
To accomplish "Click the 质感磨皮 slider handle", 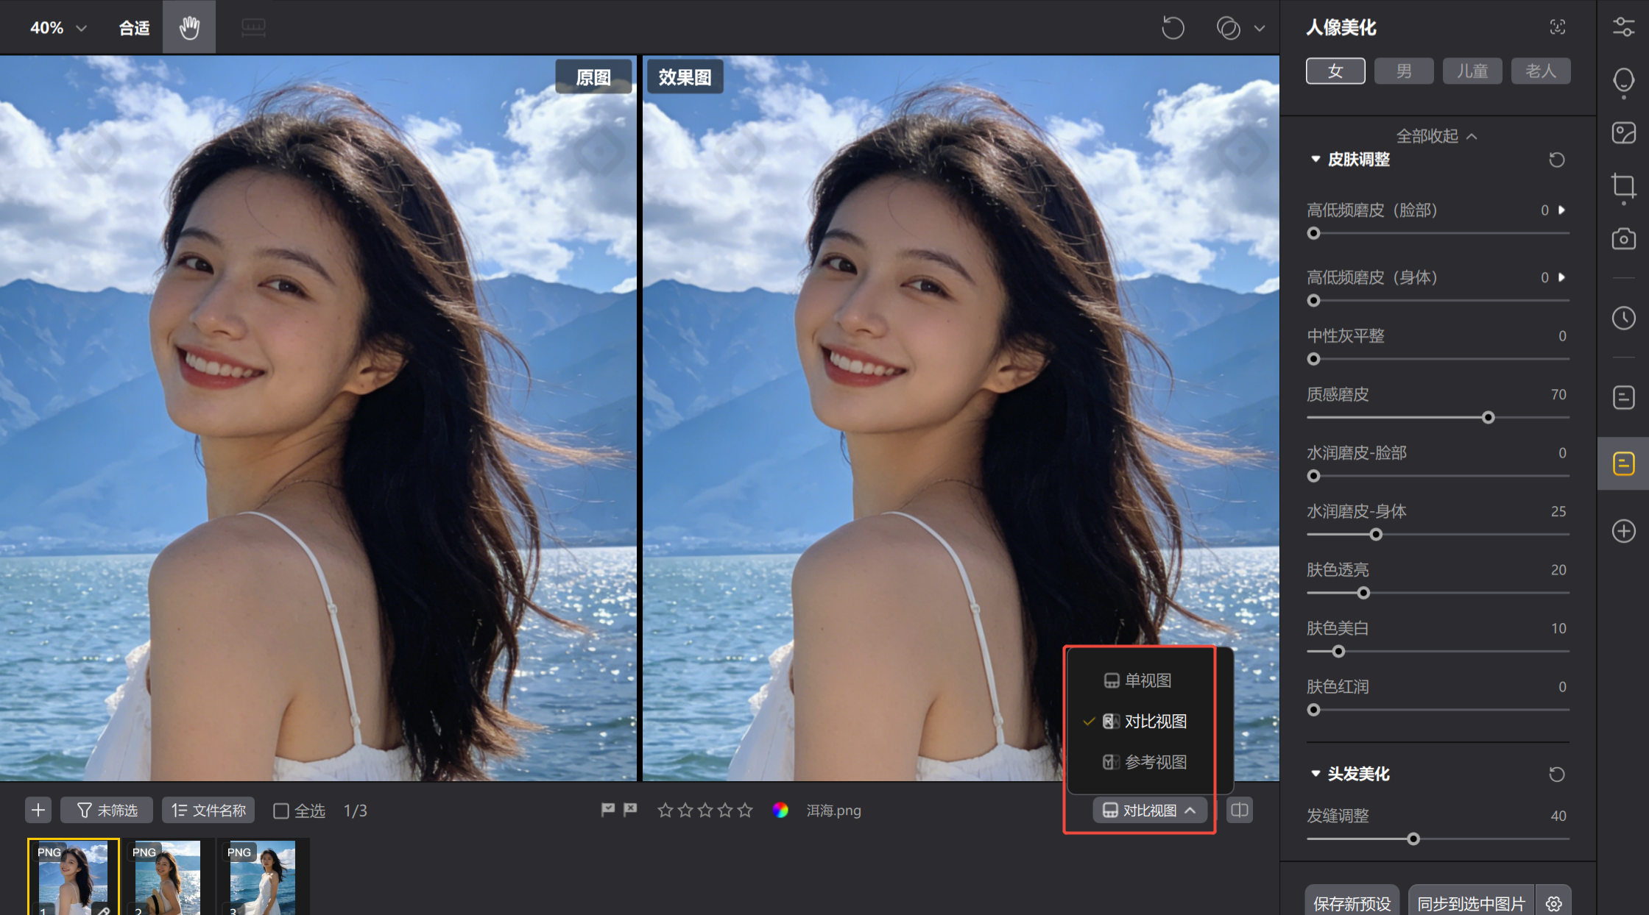I will tap(1488, 418).
